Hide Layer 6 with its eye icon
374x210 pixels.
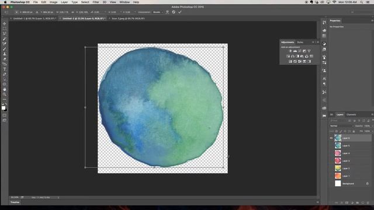pyautogui.click(x=331, y=138)
